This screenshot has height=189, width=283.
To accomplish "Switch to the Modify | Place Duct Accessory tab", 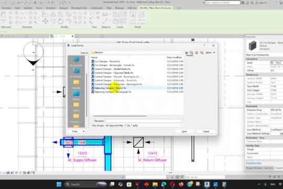I will pyautogui.click(x=155, y=8).
